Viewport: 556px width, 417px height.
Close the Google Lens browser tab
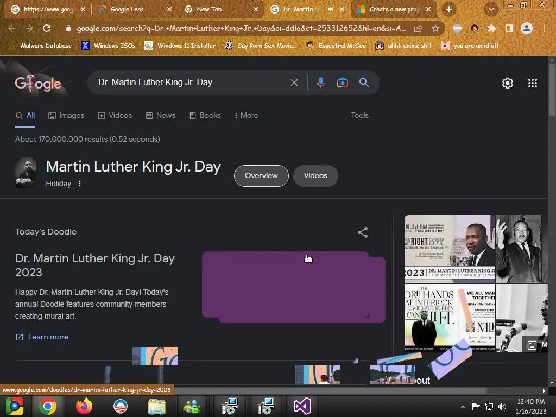tap(169, 9)
